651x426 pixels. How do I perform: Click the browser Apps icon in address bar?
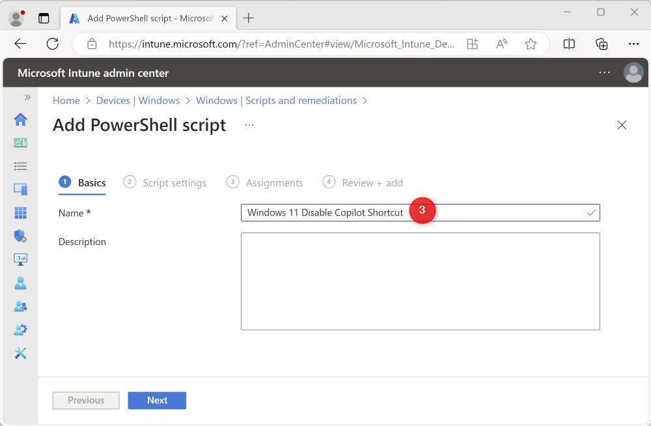[x=473, y=44]
